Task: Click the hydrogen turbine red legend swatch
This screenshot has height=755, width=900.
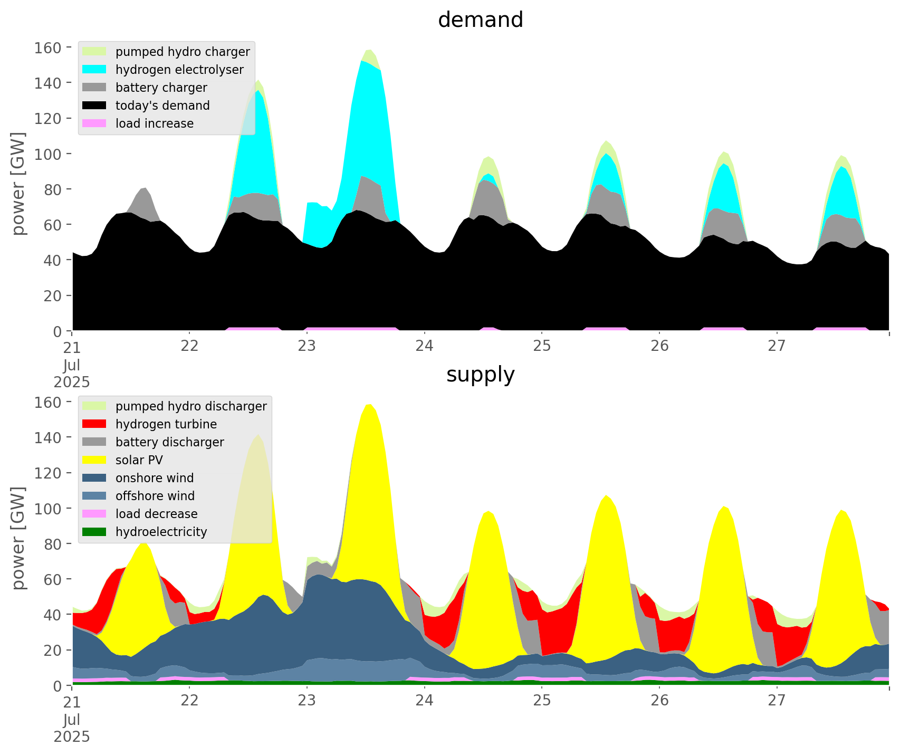Action: coord(94,424)
